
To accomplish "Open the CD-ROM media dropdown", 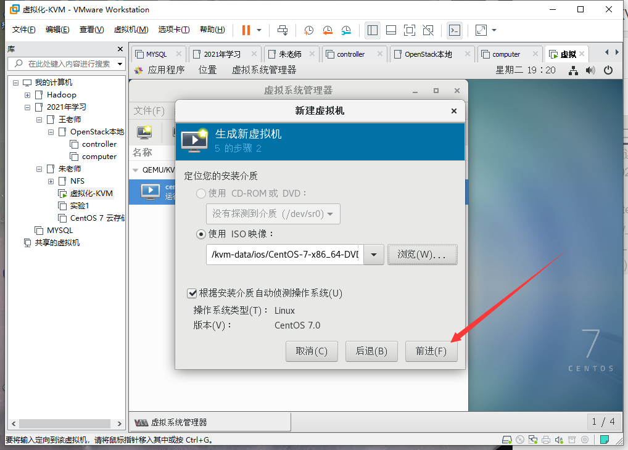I will pos(273,214).
